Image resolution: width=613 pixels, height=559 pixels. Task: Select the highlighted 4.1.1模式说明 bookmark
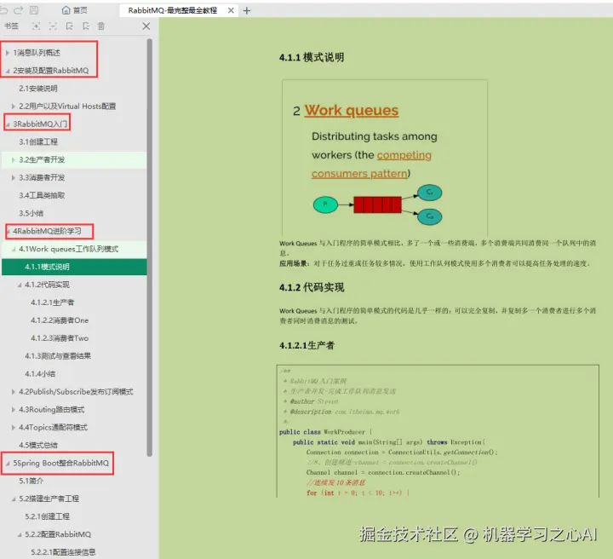(x=74, y=267)
